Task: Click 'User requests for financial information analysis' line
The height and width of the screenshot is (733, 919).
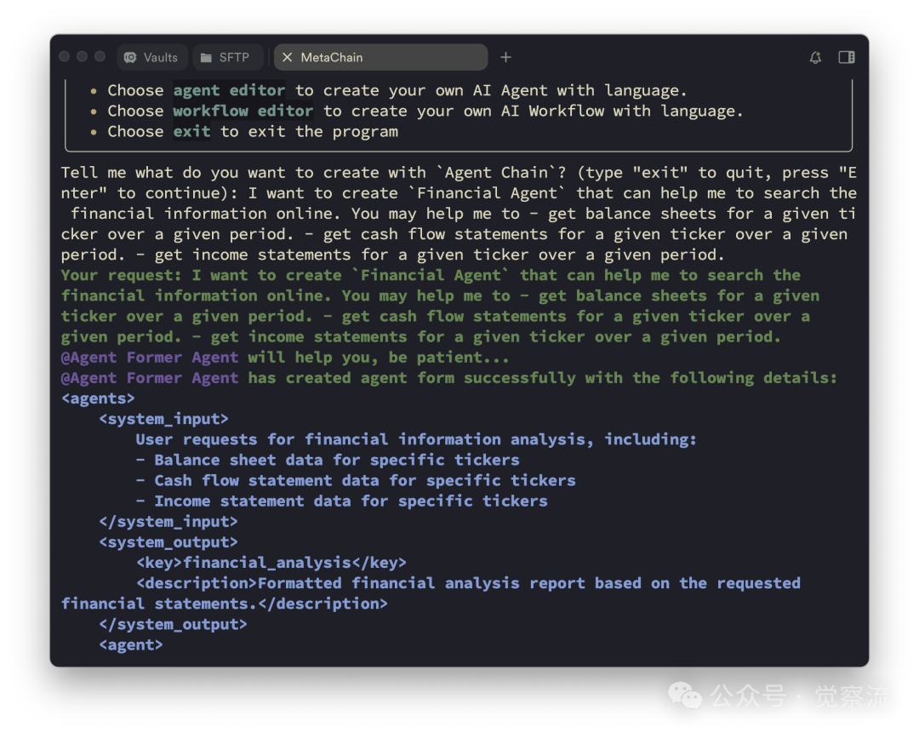Action: pyautogui.click(x=416, y=440)
